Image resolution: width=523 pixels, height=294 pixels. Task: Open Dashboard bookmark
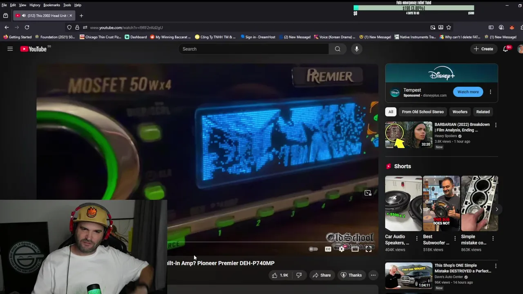136,37
